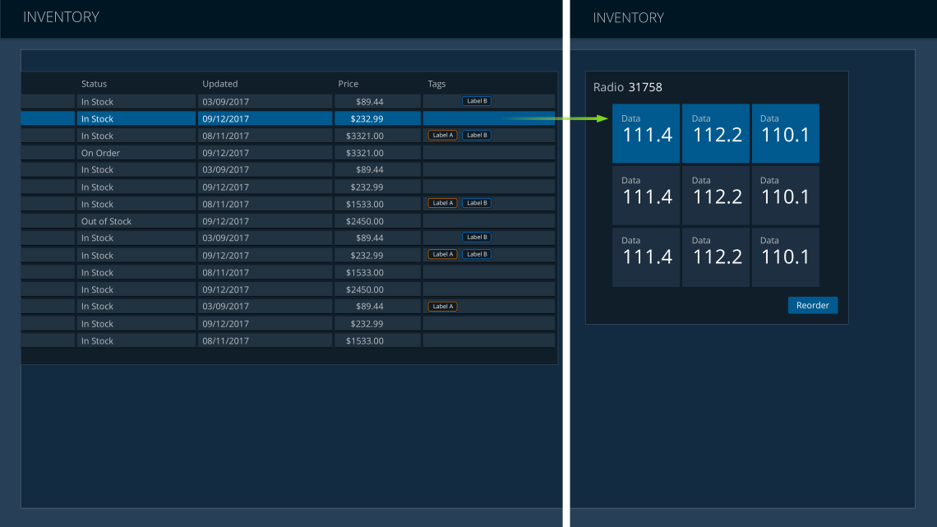Viewport: 937px width, 527px height.
Task: Sort table by the Status column header
Action: (94, 84)
